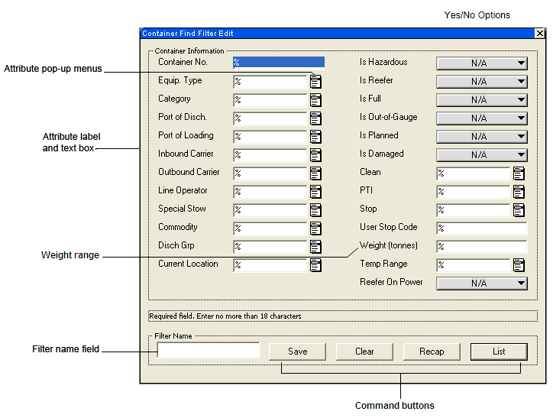Click the Clean text box
Screen dimensions: 553x418
point(474,173)
